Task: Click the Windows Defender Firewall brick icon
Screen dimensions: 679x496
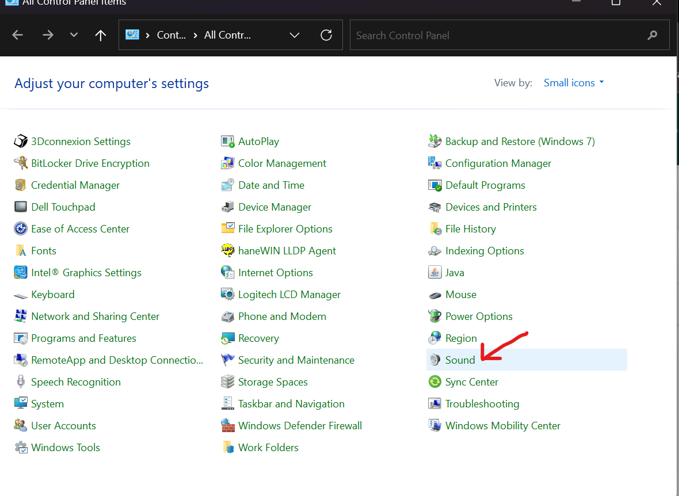Action: tap(228, 426)
